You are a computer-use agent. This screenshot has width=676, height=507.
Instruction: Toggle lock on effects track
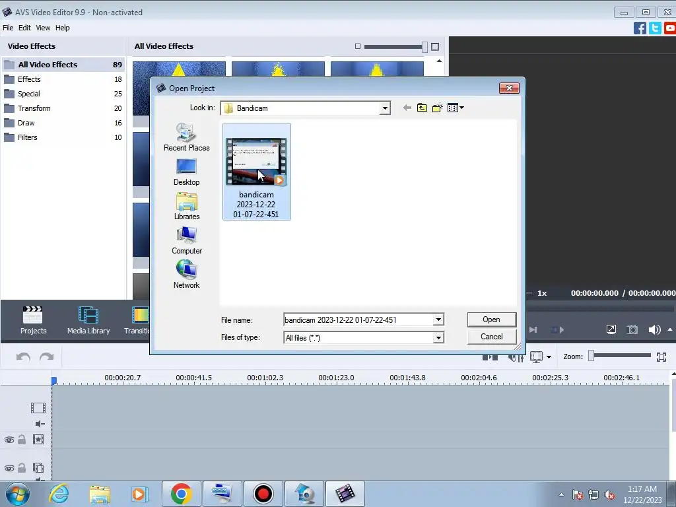click(22, 439)
